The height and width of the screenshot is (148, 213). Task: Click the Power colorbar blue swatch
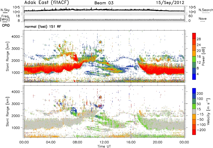[x=194, y=77]
